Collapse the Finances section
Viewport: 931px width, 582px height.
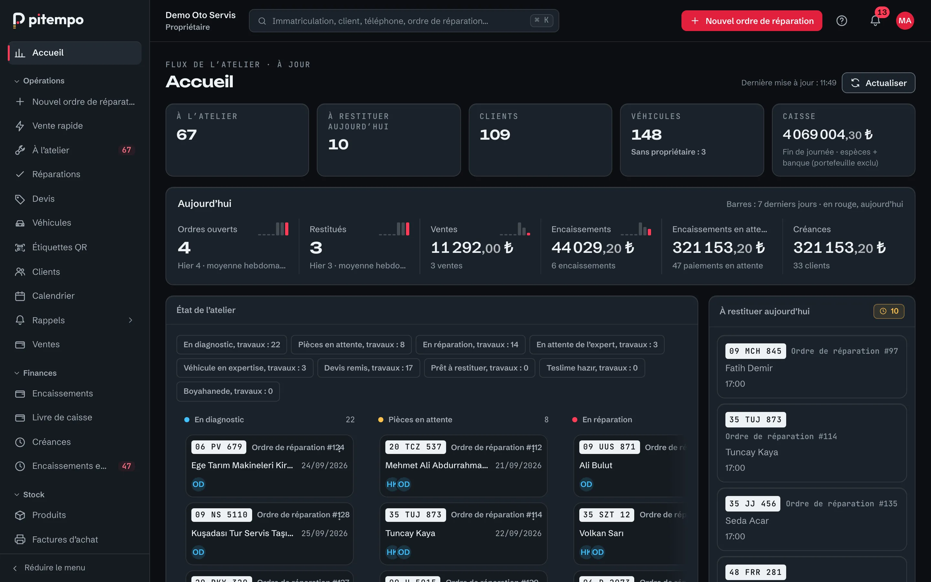(x=35, y=373)
